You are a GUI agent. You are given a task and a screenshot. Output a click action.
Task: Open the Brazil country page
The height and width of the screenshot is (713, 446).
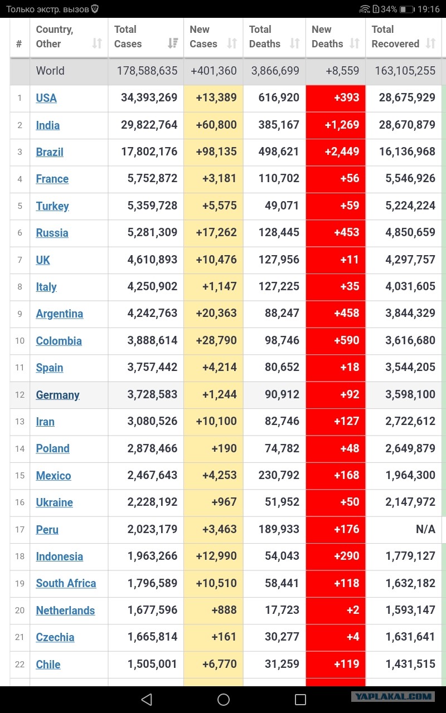point(50,152)
